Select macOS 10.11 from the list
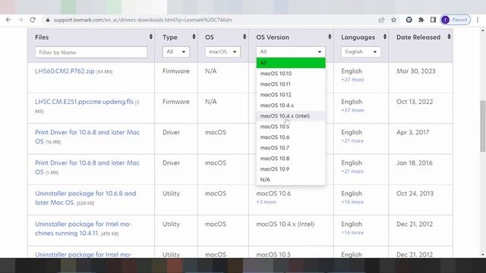The image size is (486, 273). point(291,84)
